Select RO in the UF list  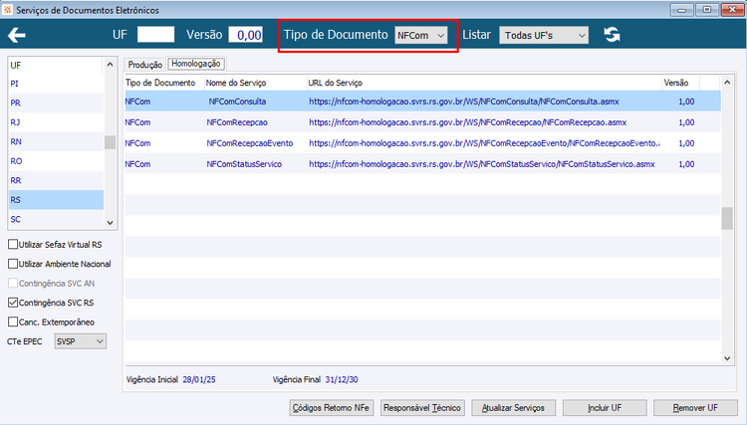click(x=56, y=161)
